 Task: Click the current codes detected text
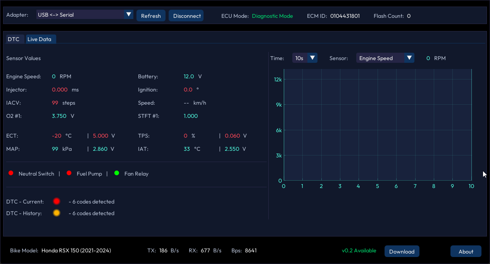pos(91,202)
